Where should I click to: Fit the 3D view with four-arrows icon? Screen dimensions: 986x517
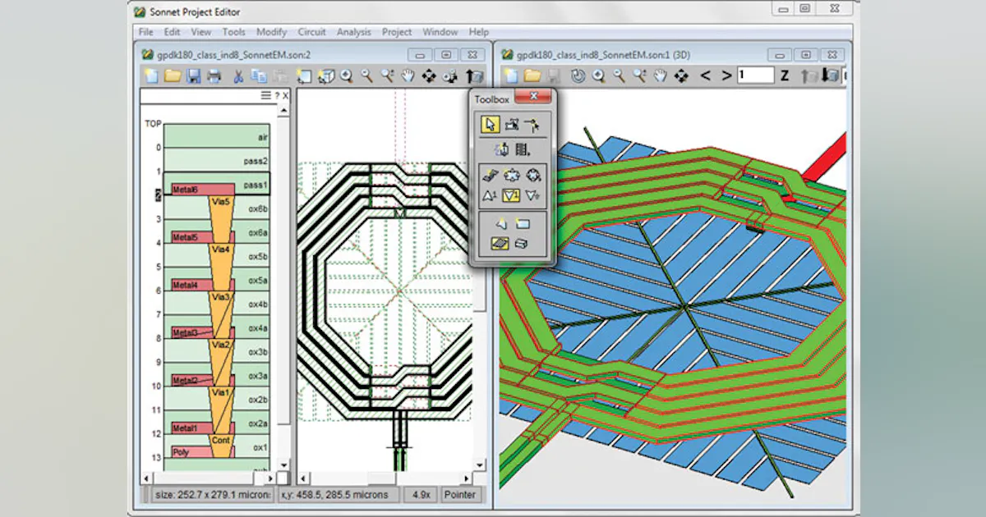point(681,75)
